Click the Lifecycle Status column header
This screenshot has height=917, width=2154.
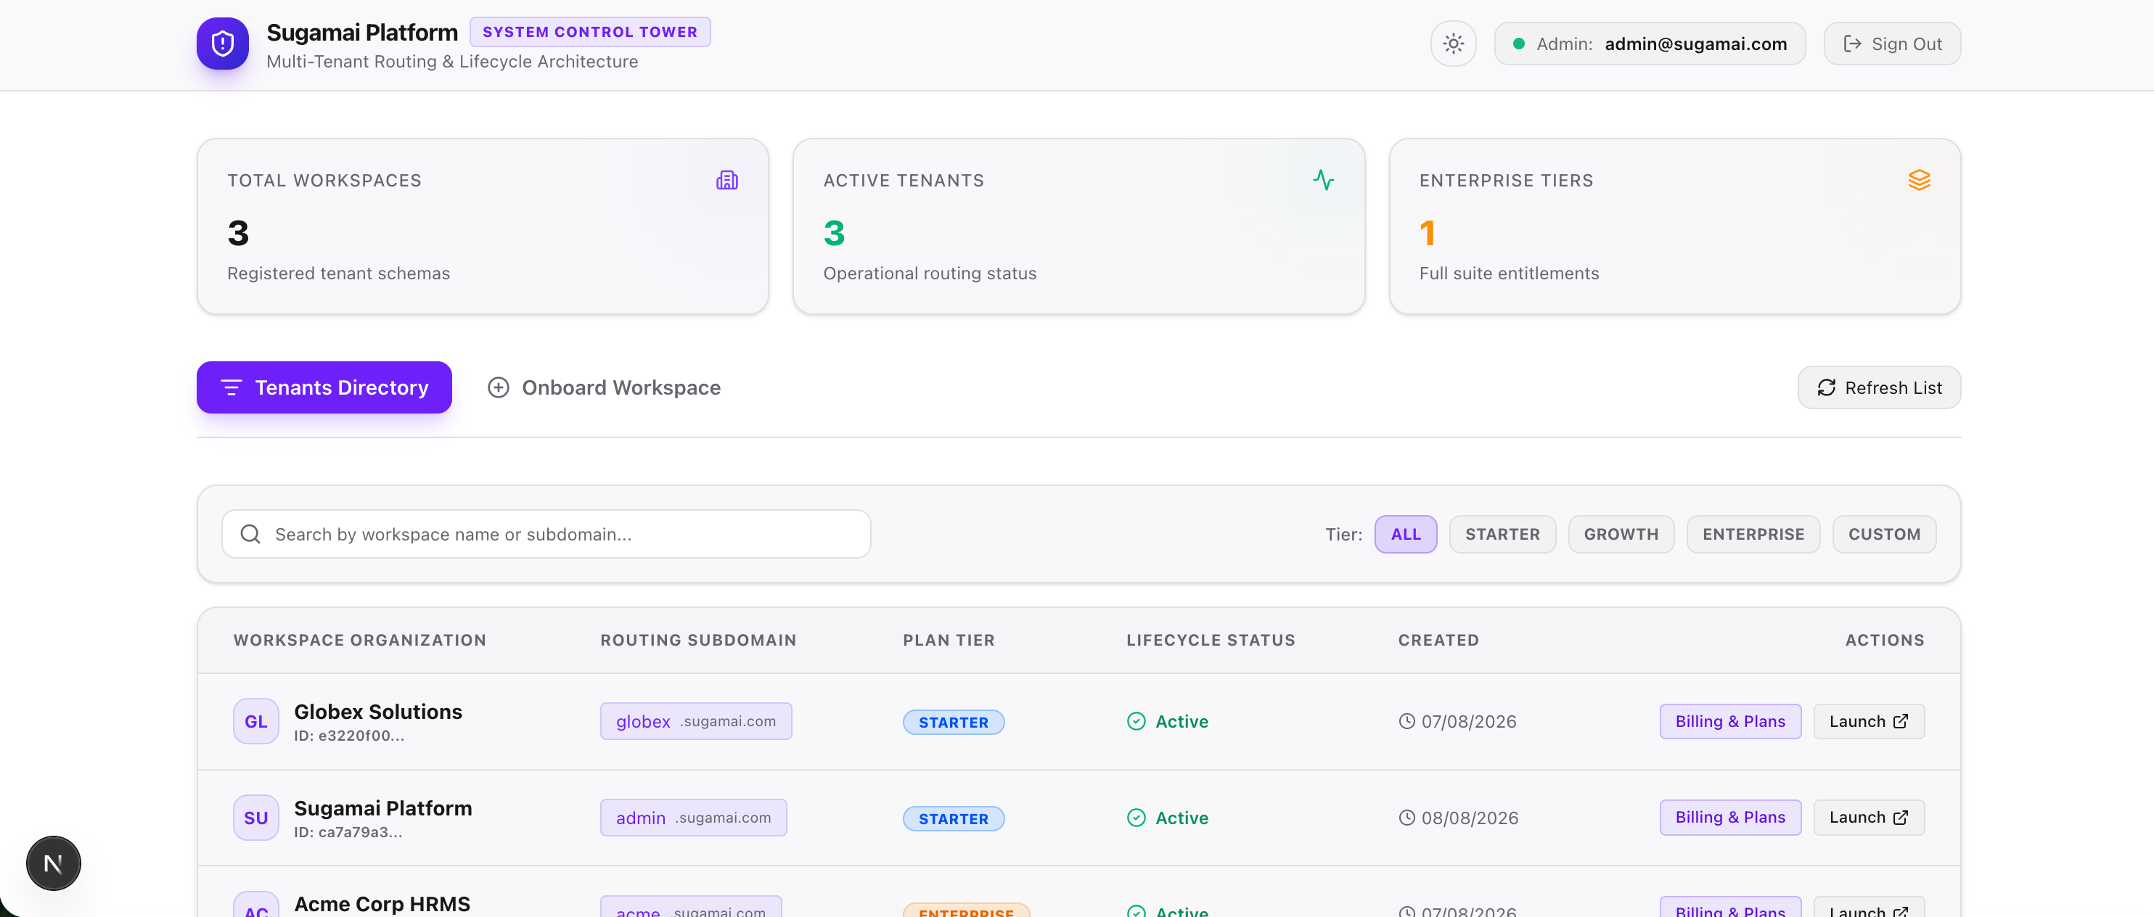point(1211,641)
